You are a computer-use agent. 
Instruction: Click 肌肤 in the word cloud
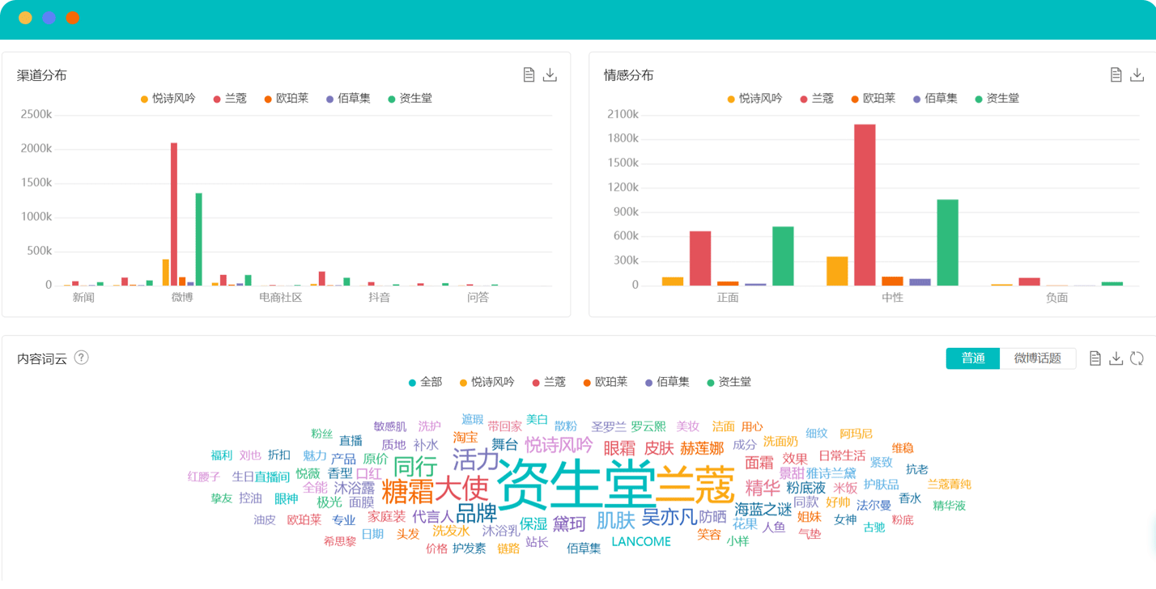(x=616, y=519)
